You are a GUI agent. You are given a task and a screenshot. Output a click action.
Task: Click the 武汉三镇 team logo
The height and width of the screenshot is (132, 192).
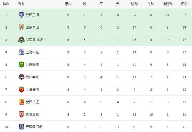[x=22, y=15]
